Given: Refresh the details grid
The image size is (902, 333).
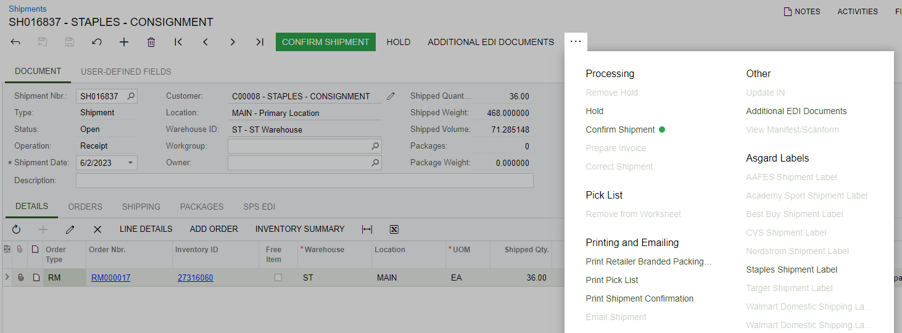Looking at the screenshot, I should click(x=16, y=229).
